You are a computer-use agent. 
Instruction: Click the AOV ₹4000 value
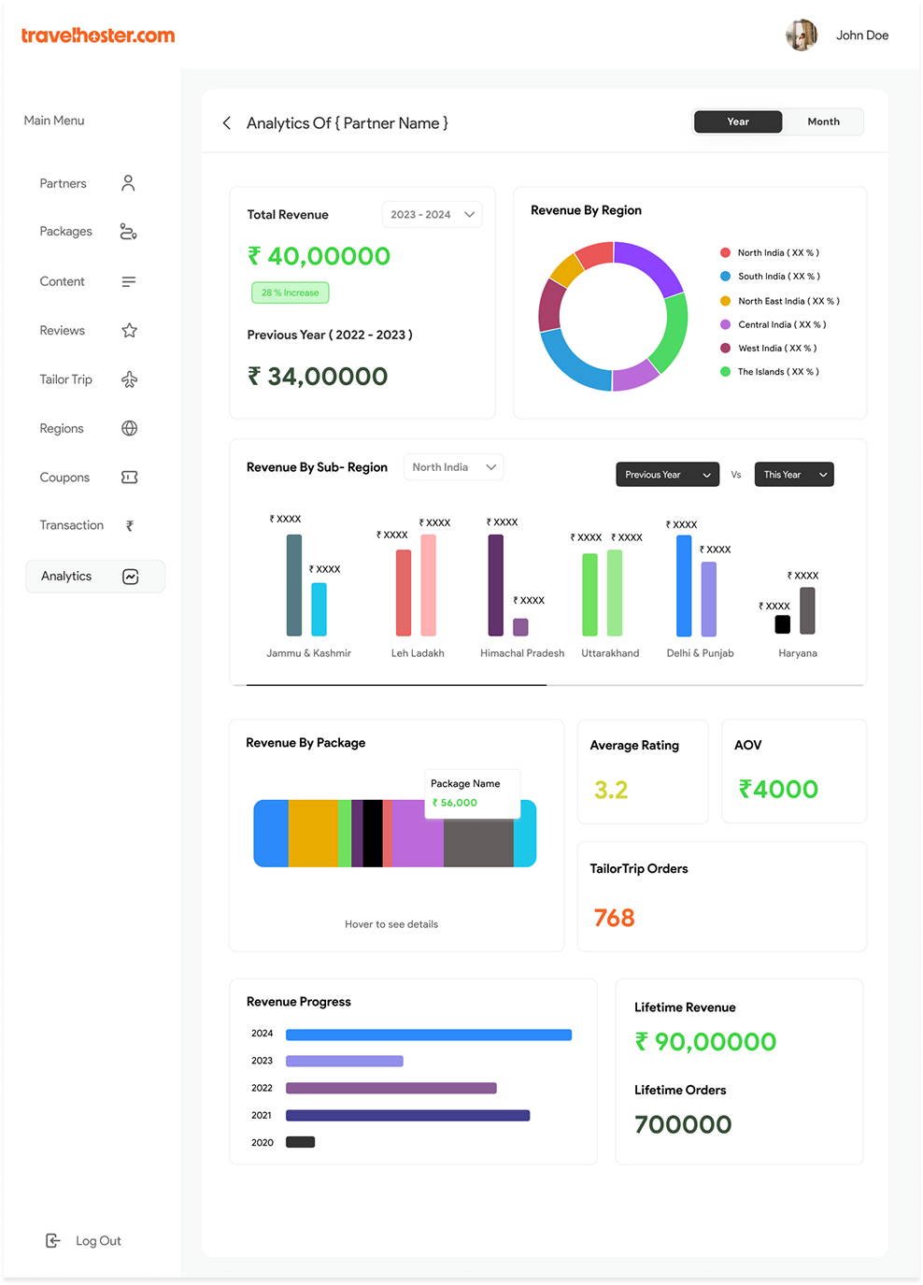coord(778,790)
